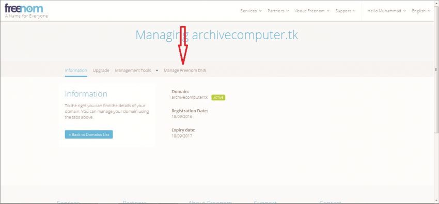Select the expiry date 18/09/2017
The height and width of the screenshot is (204, 439).
tap(182, 136)
